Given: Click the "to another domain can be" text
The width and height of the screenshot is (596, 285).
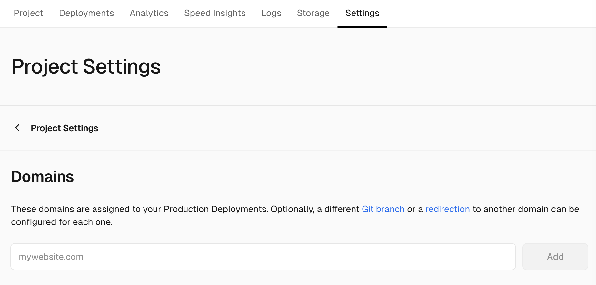Looking at the screenshot, I should [526, 209].
